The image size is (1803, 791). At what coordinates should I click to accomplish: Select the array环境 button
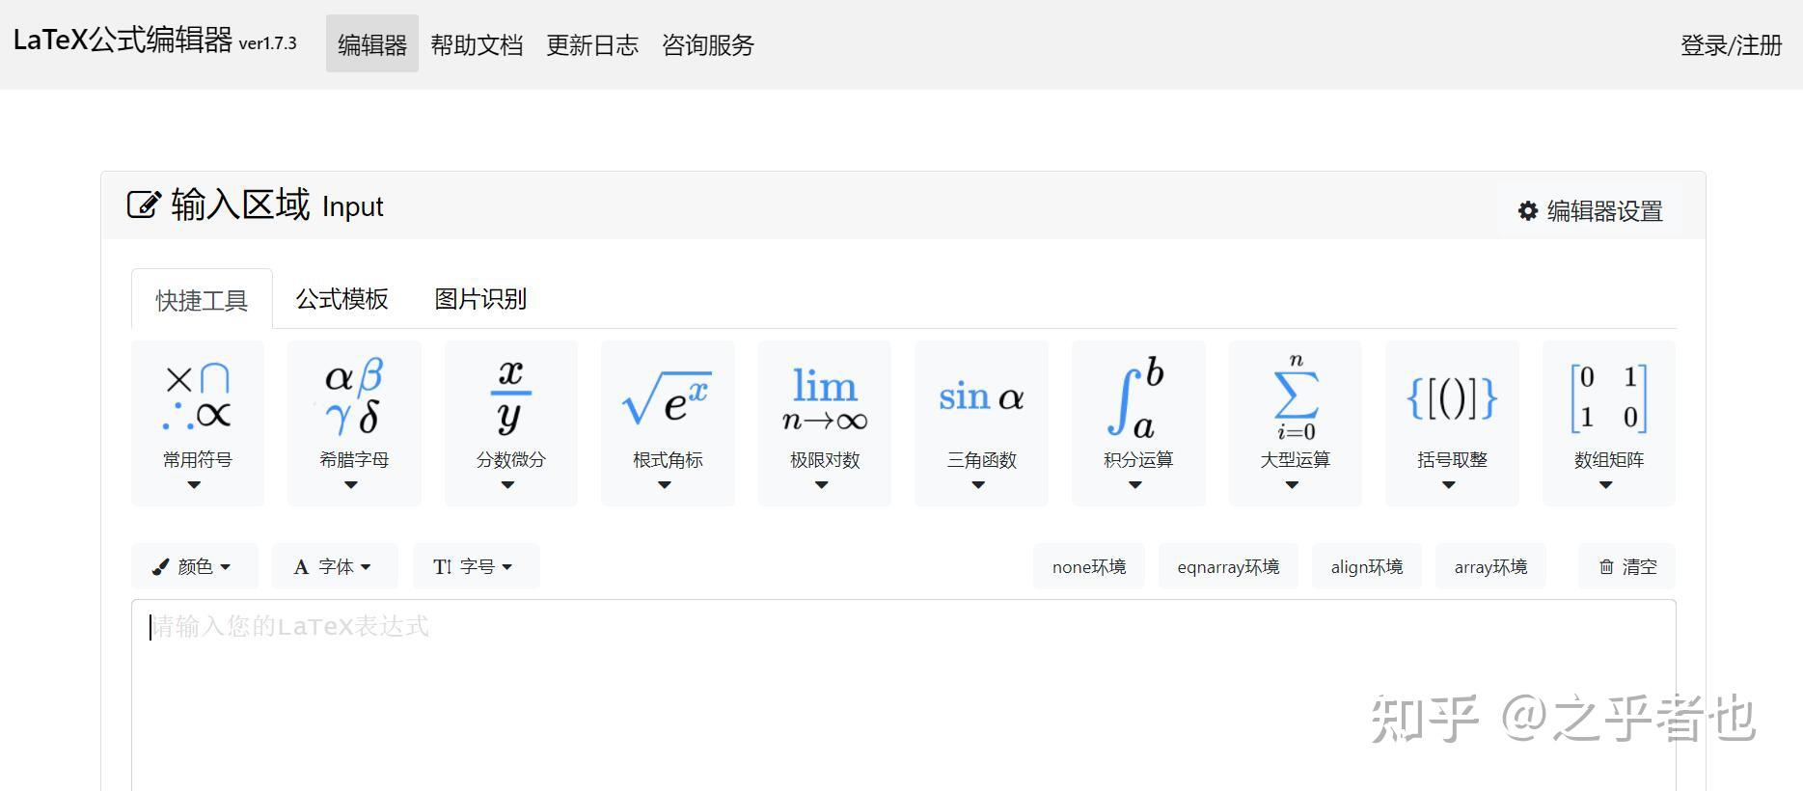point(1490,567)
